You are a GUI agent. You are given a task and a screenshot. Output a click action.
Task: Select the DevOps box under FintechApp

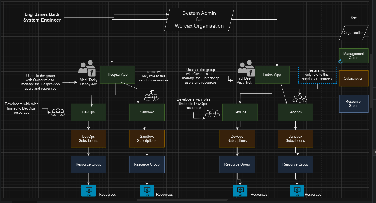[x=240, y=112]
